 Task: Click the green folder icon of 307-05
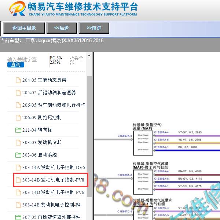(x=18, y=217)
